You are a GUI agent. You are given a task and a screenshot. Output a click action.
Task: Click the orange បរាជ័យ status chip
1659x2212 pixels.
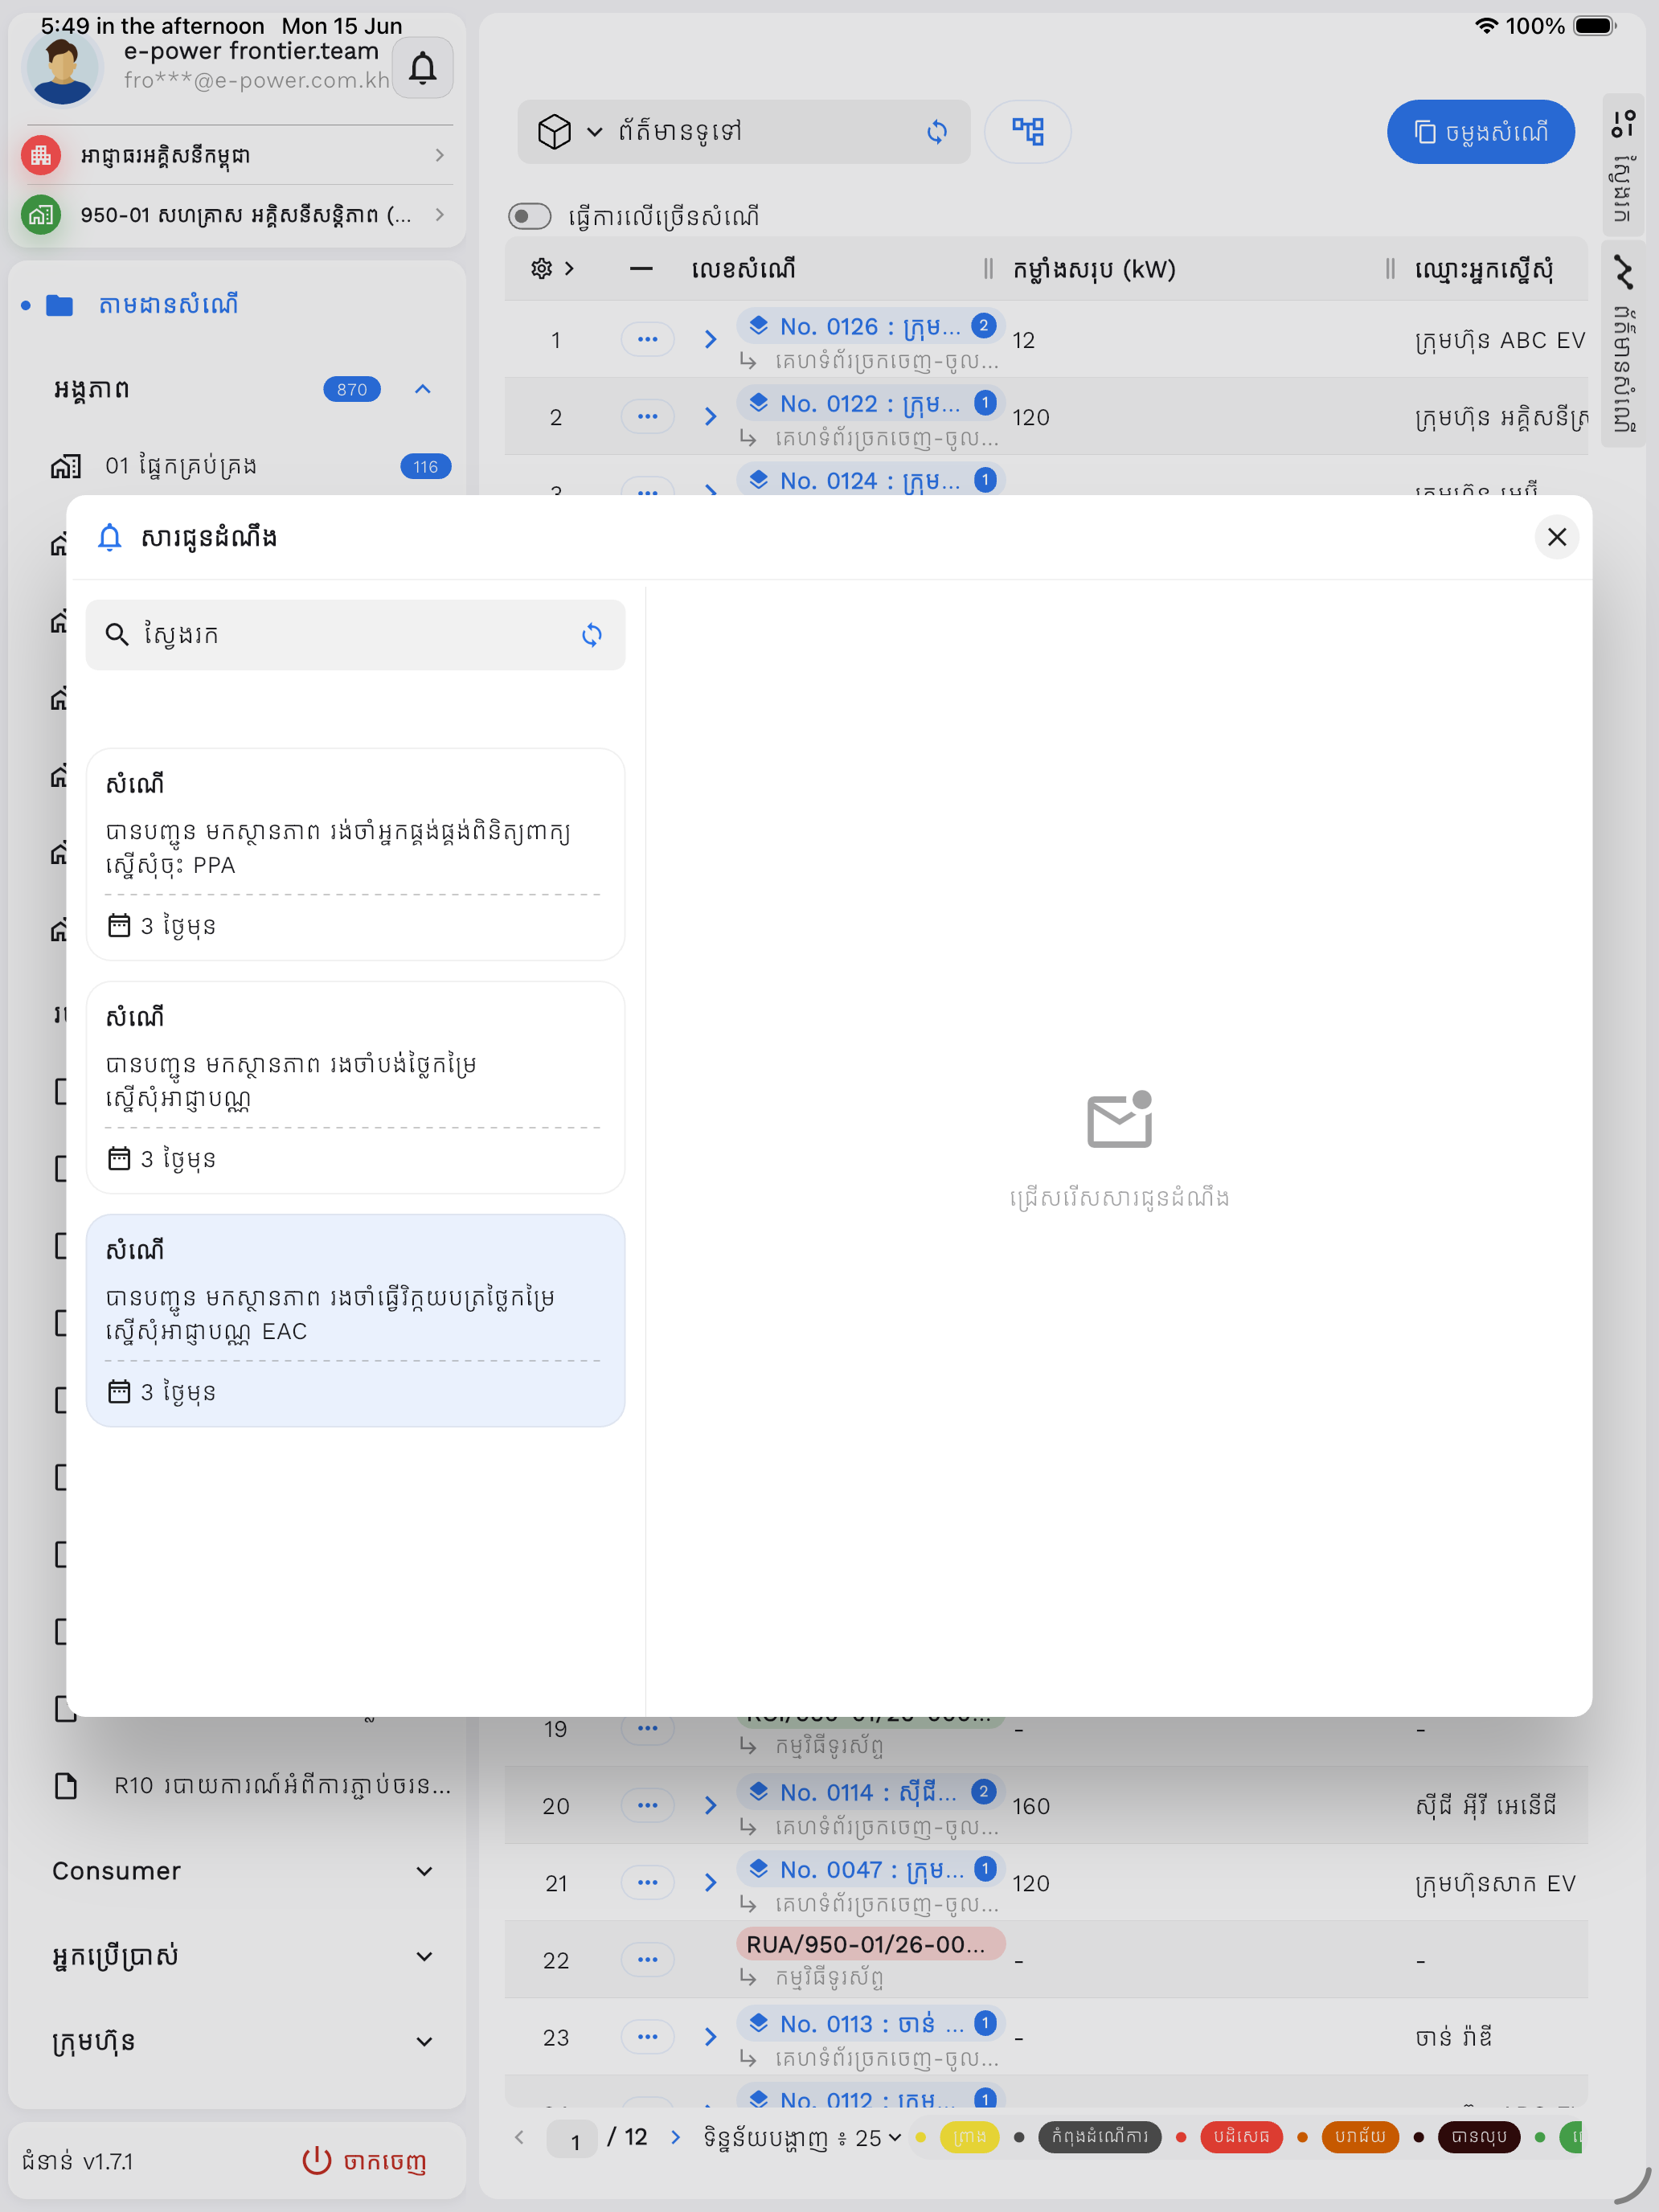point(1359,2137)
